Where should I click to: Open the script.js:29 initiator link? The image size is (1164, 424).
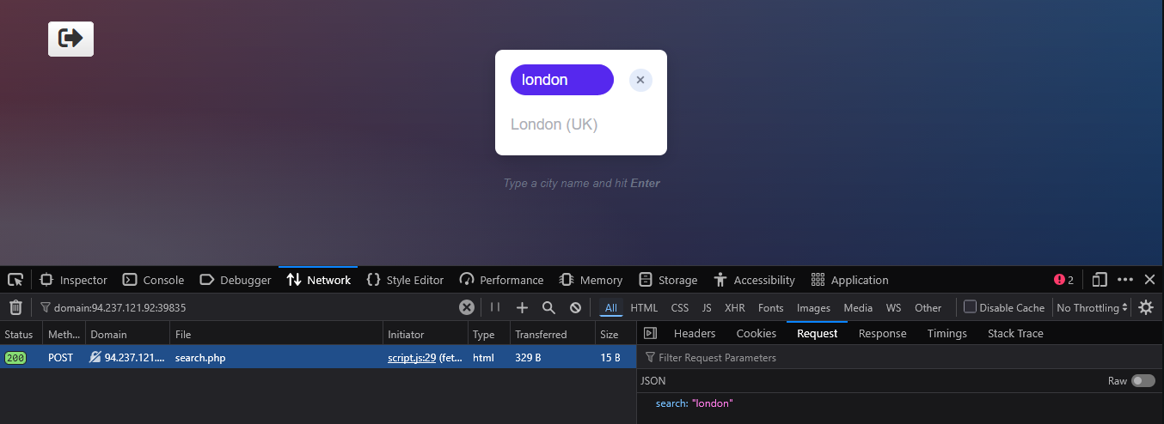click(x=412, y=357)
